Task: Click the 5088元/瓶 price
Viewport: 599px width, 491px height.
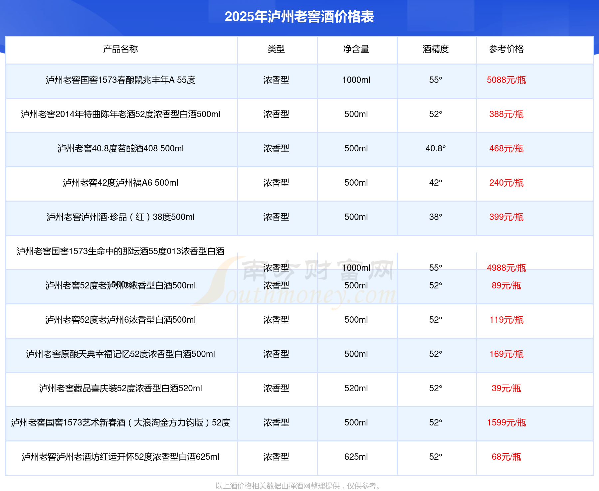Action: [506, 80]
